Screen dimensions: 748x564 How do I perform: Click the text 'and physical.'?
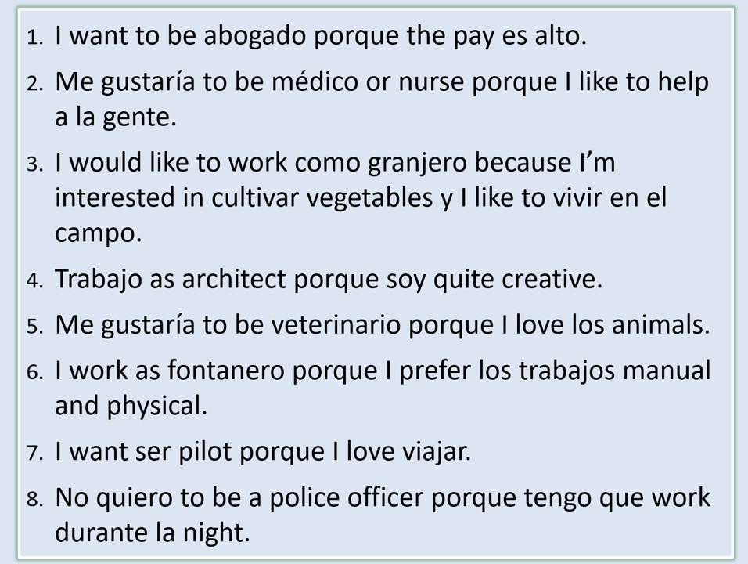coord(131,406)
